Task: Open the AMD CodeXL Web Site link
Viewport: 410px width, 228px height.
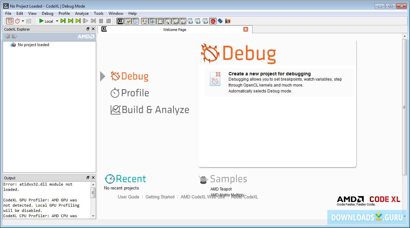Action: [203, 197]
